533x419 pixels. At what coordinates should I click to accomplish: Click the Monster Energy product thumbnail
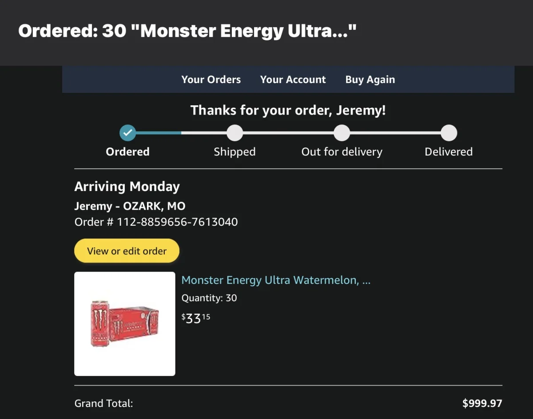tap(125, 324)
